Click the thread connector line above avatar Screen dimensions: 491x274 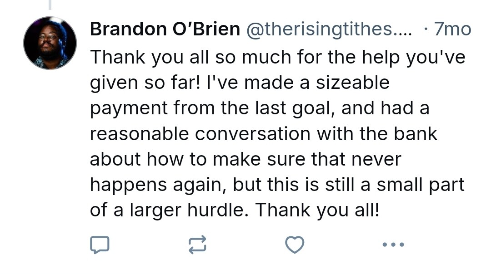click(x=50, y=5)
